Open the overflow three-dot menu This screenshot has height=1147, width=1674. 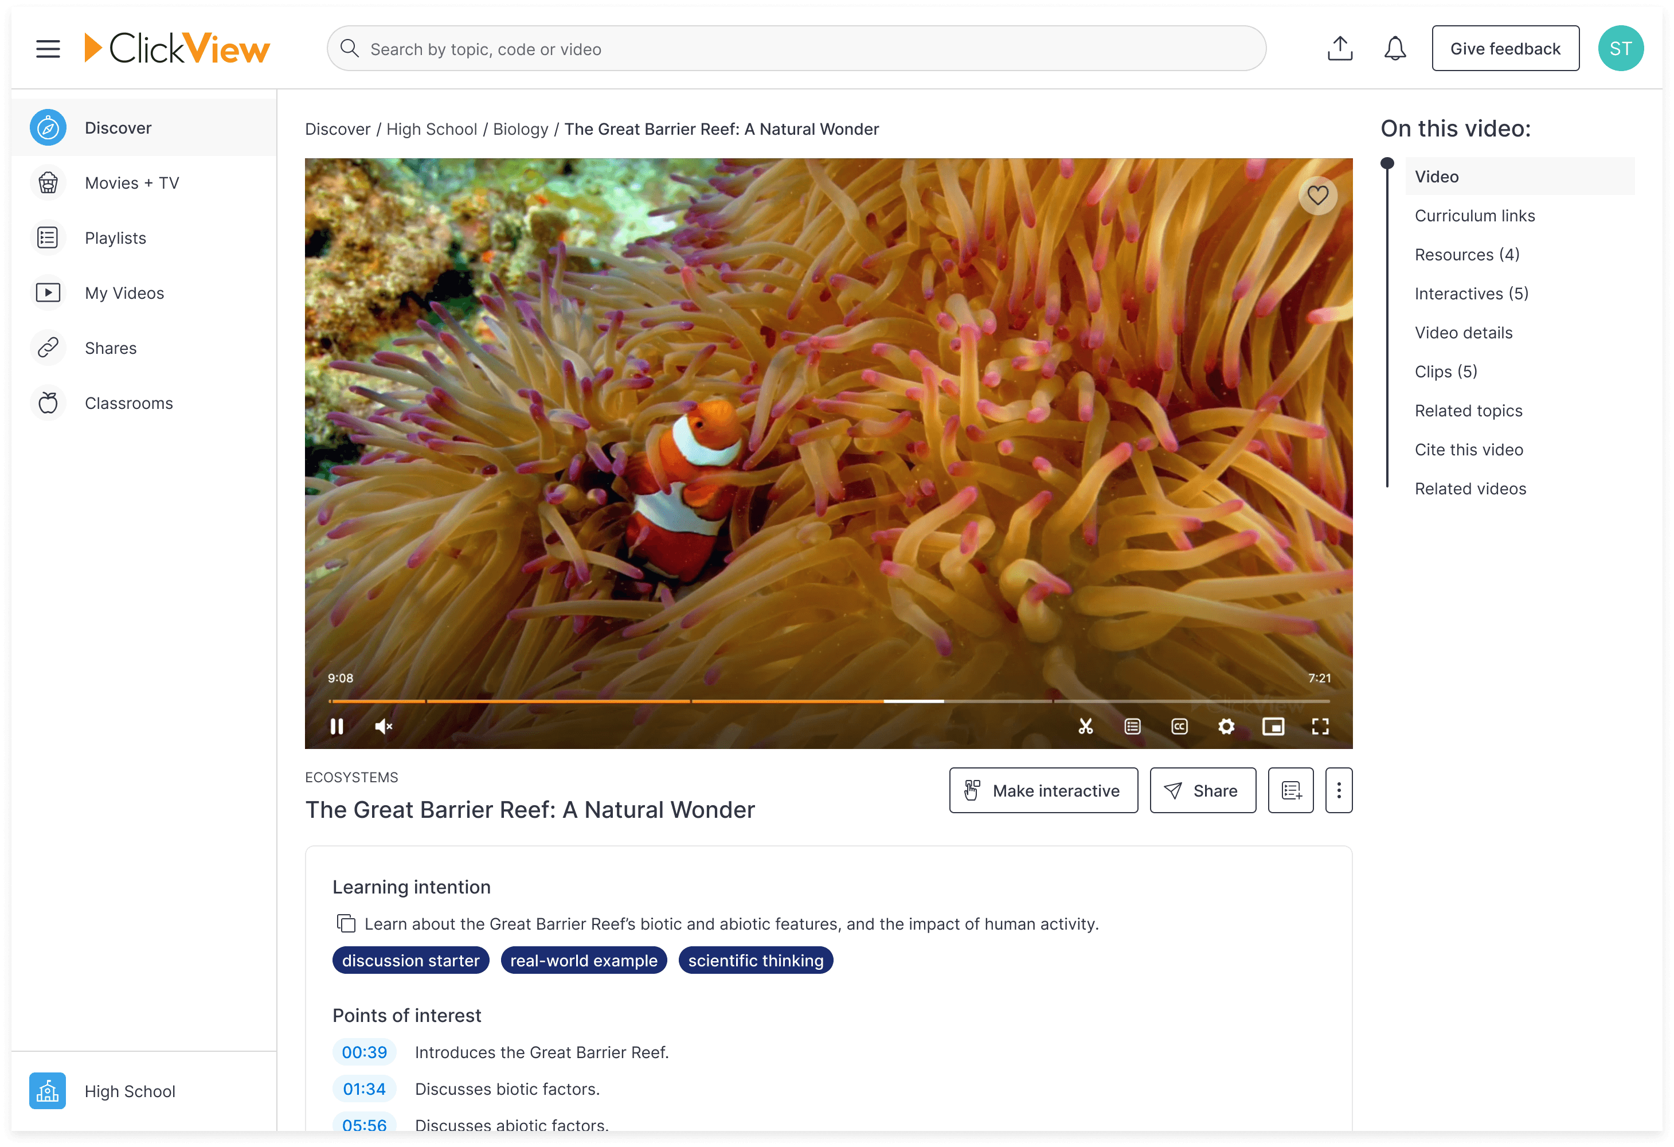point(1339,790)
